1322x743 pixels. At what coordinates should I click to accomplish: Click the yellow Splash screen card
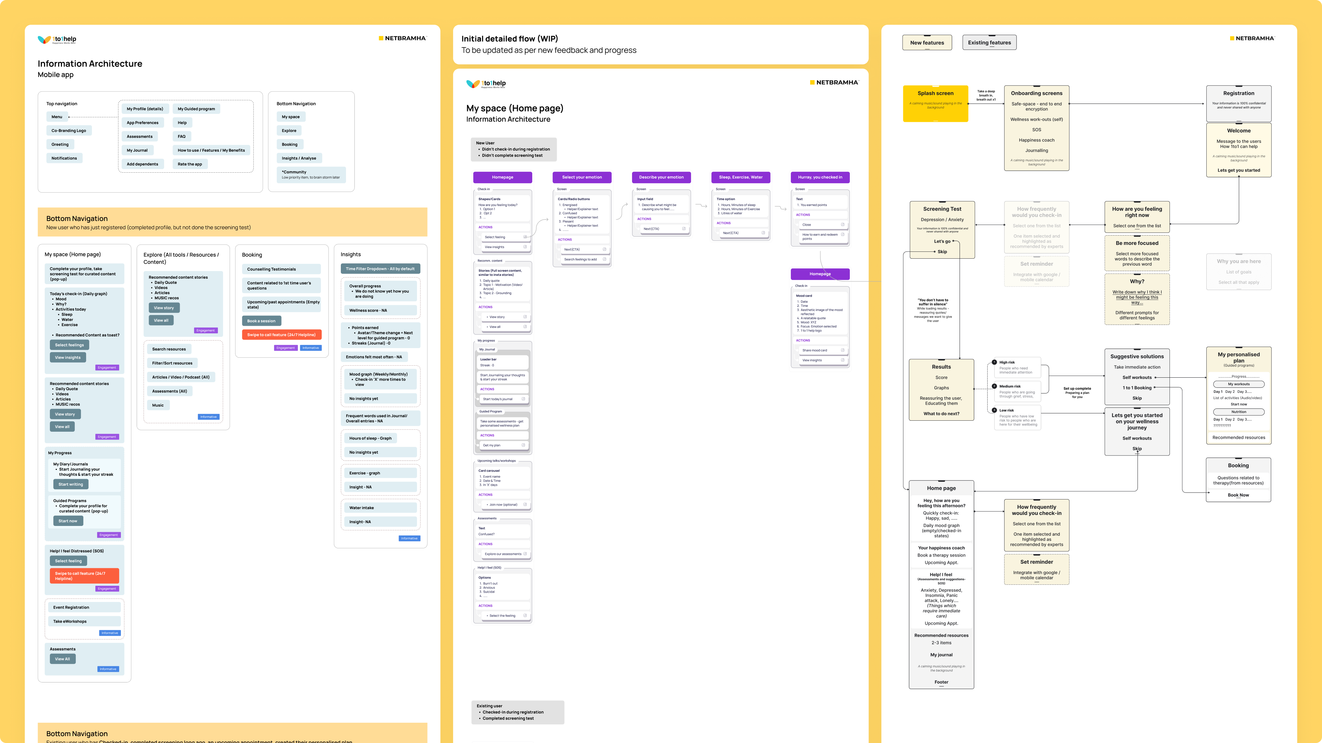click(x=935, y=104)
